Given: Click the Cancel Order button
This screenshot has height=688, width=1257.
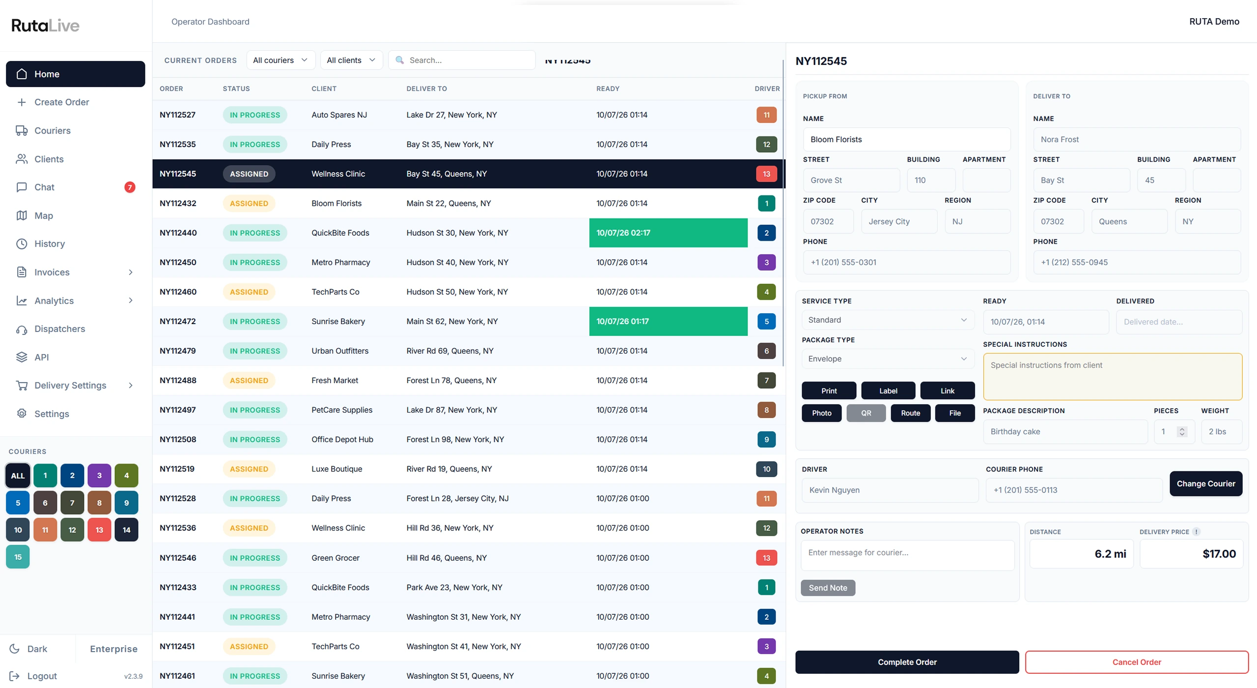Looking at the screenshot, I should point(1136,662).
